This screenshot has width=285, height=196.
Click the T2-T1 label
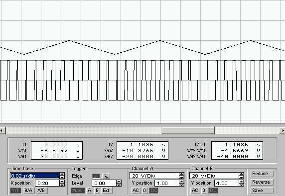200,145
